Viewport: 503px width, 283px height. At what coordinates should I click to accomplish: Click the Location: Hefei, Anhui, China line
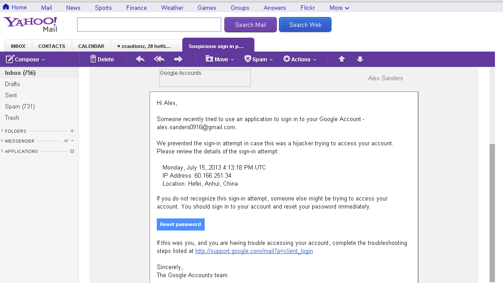tap(200, 184)
